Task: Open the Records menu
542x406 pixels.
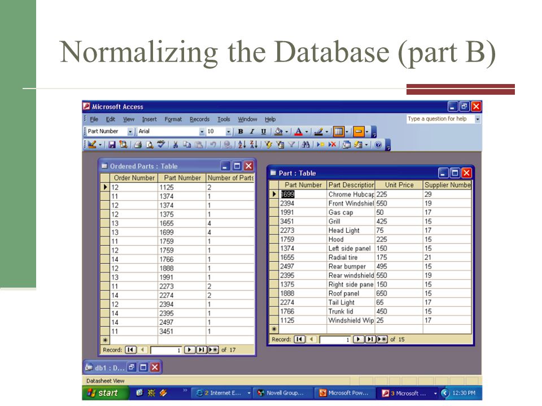Action: pos(199,119)
